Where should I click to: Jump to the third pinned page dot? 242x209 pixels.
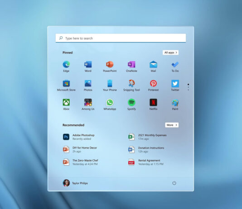pos(188,90)
